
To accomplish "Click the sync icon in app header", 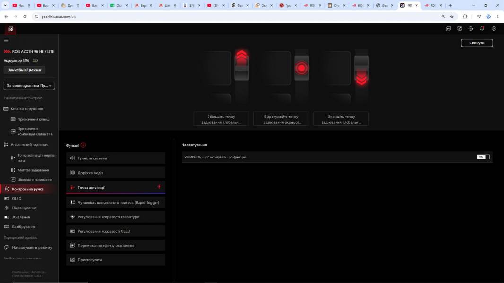I will point(471,28).
